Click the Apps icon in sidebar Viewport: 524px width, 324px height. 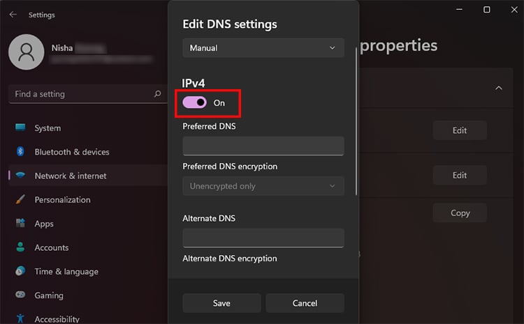tap(20, 224)
